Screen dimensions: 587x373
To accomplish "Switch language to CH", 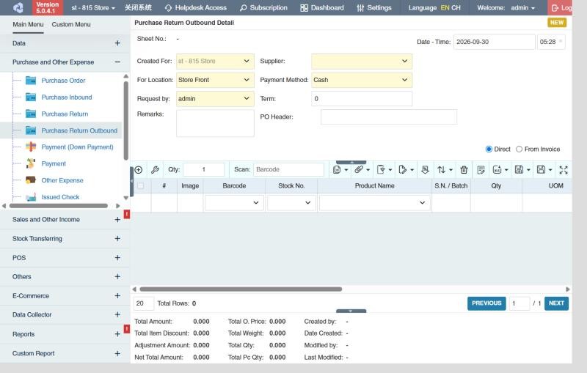I will tap(456, 7).
